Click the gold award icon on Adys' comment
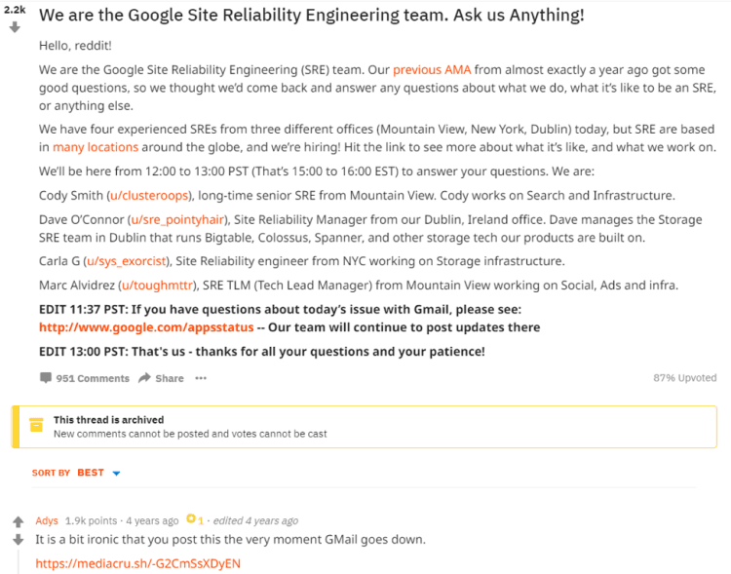The width and height of the screenshot is (731, 574). pyautogui.click(x=191, y=518)
